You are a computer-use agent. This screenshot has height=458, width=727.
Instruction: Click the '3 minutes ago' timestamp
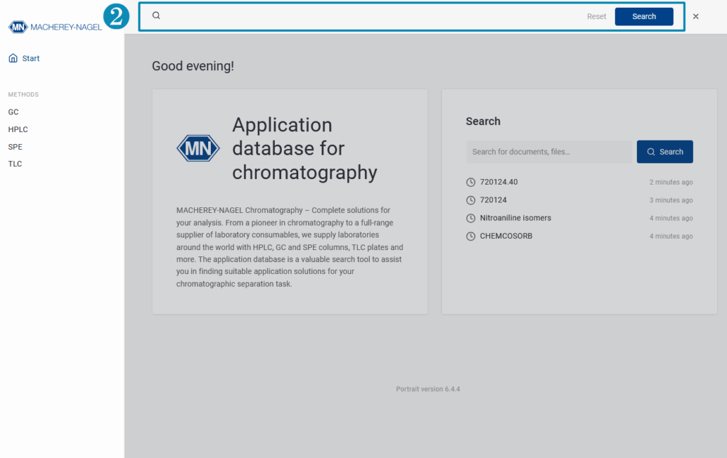coord(671,200)
